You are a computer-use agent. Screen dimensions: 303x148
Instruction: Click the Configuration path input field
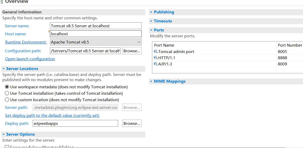pos(85,51)
